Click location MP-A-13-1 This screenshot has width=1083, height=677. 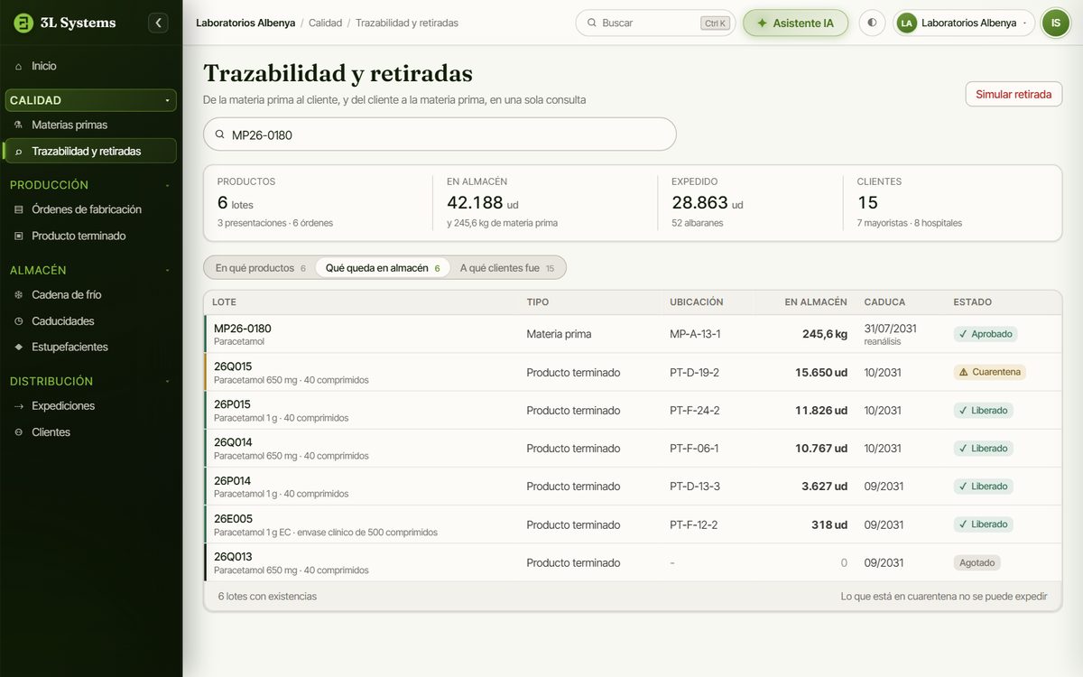[695, 334]
